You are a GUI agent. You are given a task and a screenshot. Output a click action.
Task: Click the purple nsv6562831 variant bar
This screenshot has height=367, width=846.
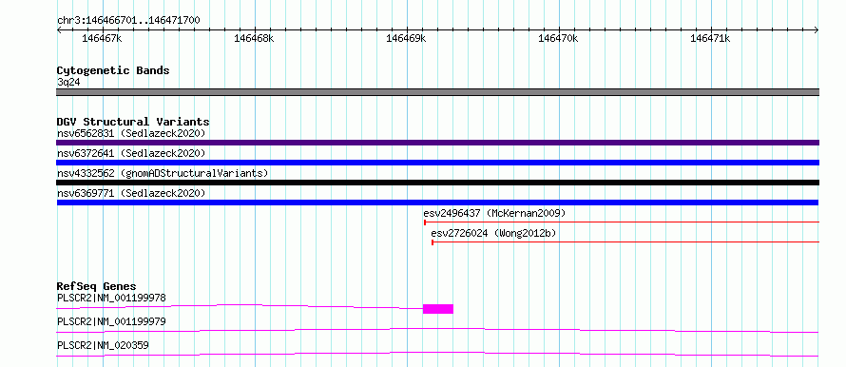coord(437,143)
